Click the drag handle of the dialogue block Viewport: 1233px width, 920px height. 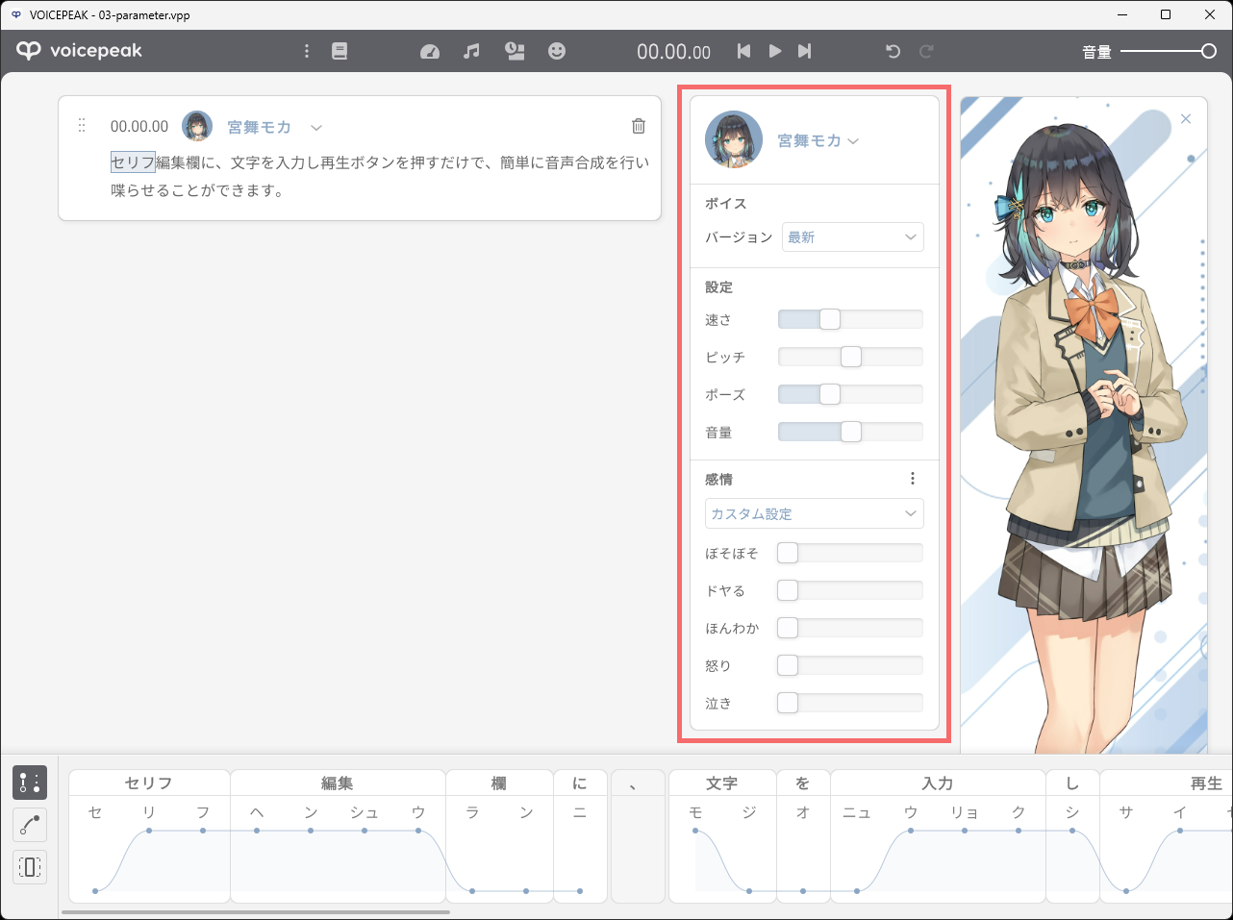pos(82,125)
